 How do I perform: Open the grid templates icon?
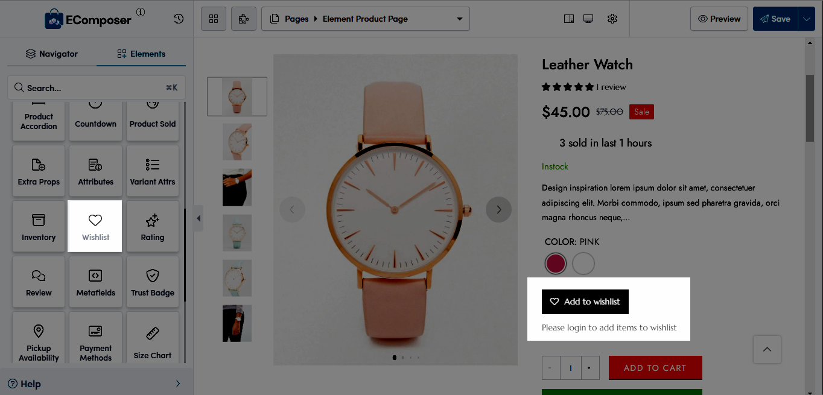[214, 19]
